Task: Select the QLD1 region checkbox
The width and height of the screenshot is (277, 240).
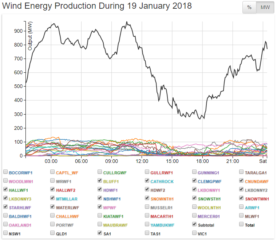Action: pos(53,233)
